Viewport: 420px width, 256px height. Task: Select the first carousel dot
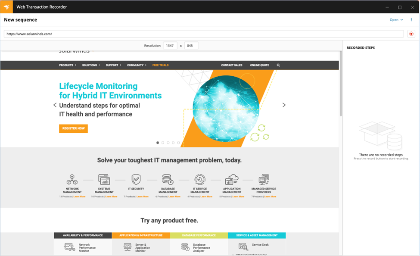point(158,143)
